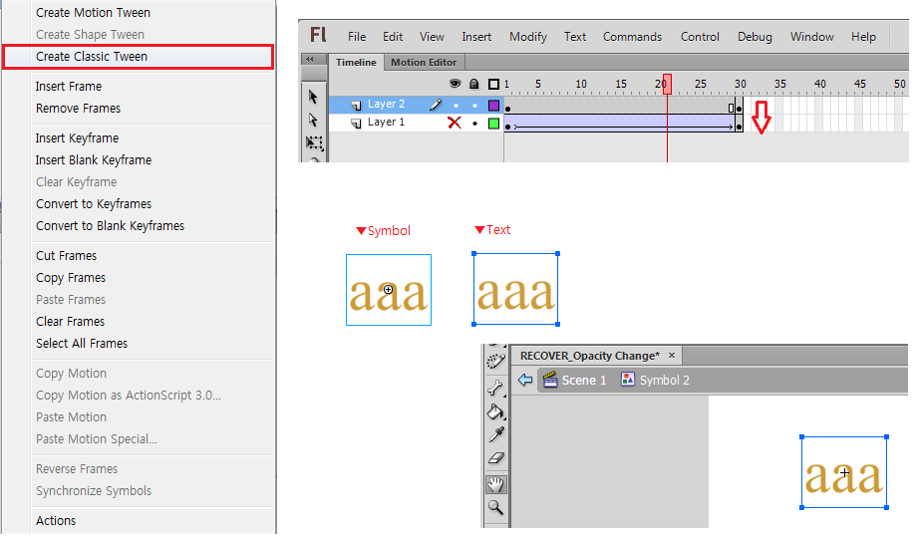The image size is (920, 537).
Task: Open the View menu
Action: click(432, 36)
